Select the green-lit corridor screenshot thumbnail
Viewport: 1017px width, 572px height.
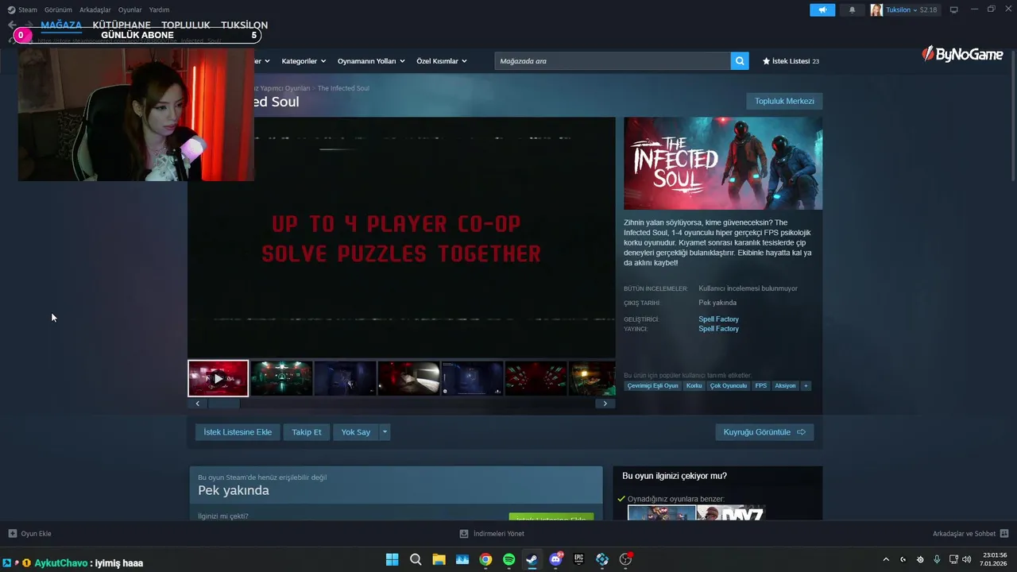click(x=281, y=378)
